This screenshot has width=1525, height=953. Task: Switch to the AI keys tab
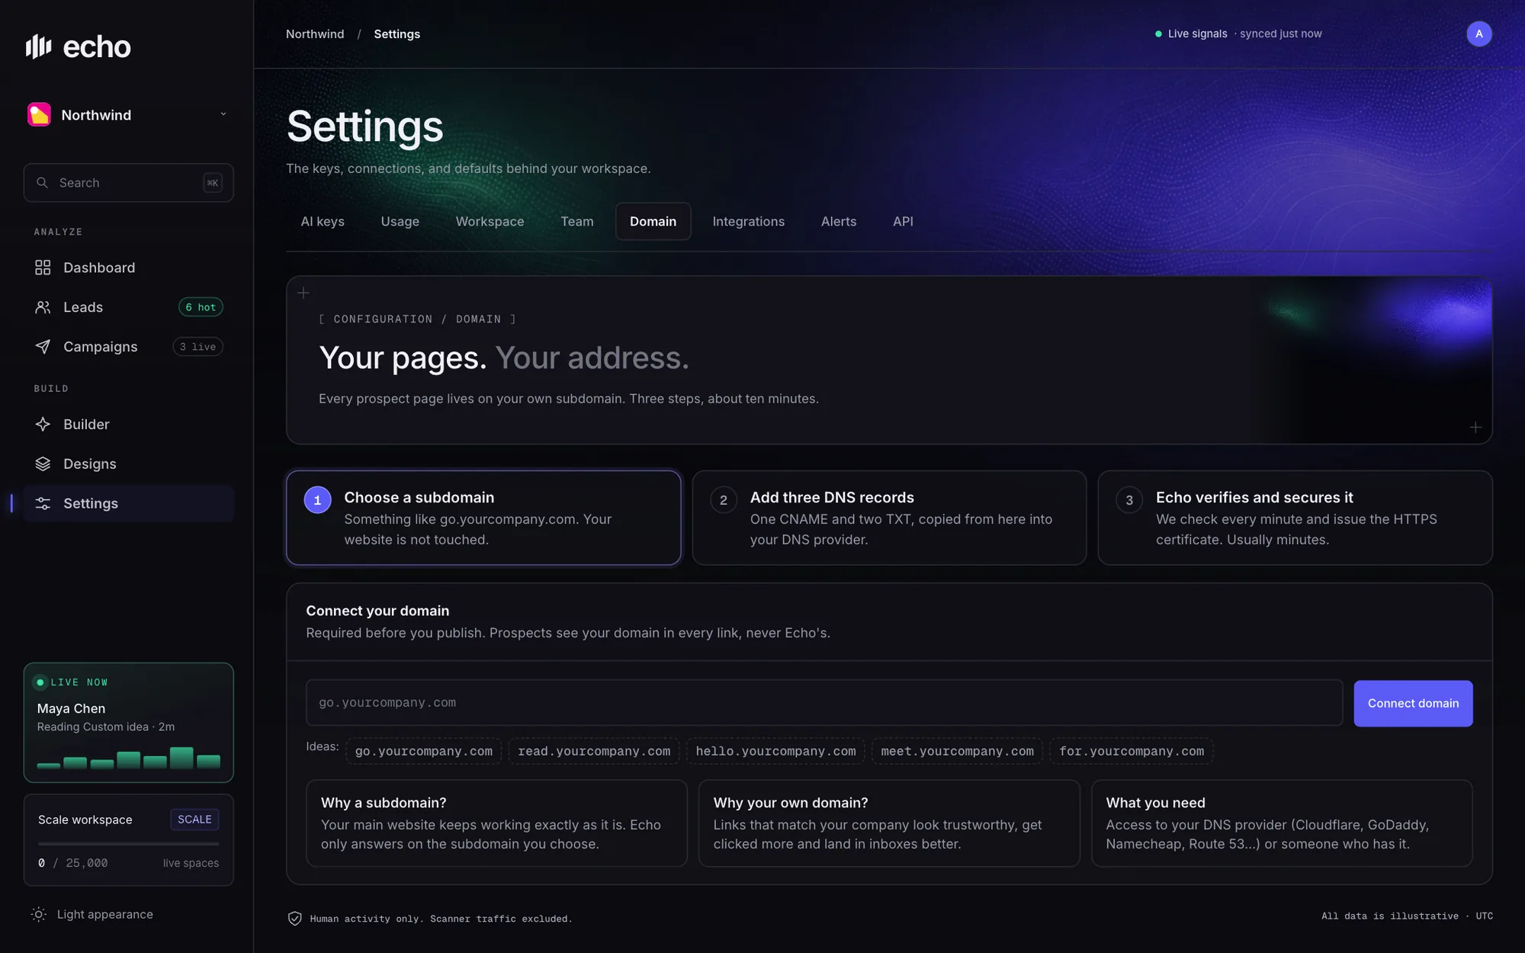[323, 221]
